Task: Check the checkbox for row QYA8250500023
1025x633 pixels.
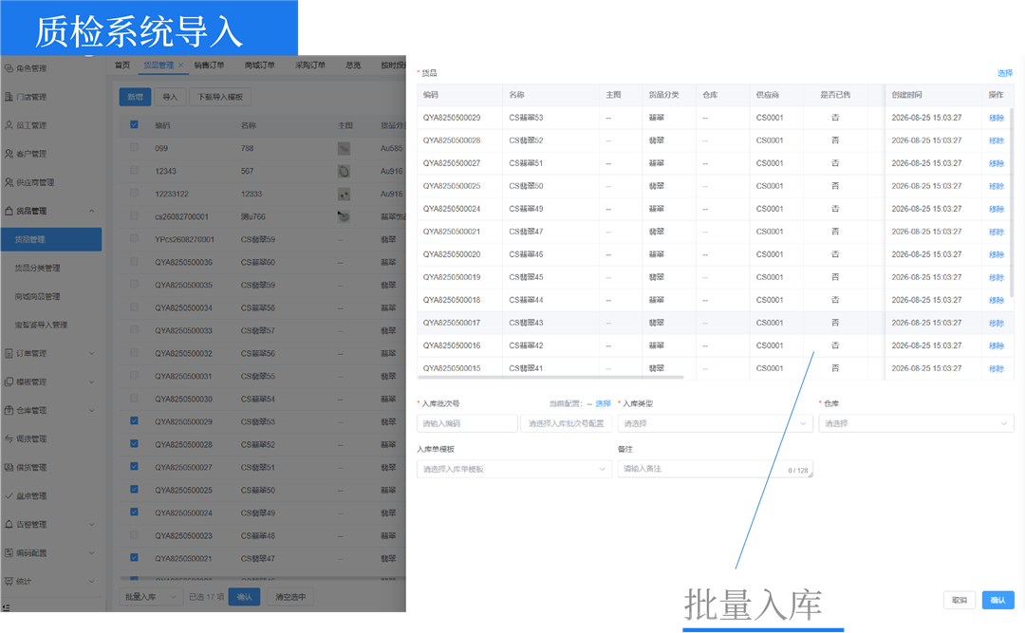Action: 134,534
